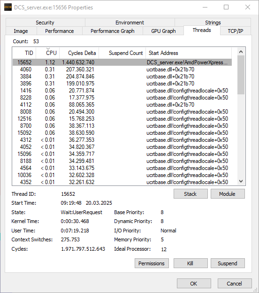
Task: Click cycles delta value 88.065.365
Action: click(82, 105)
